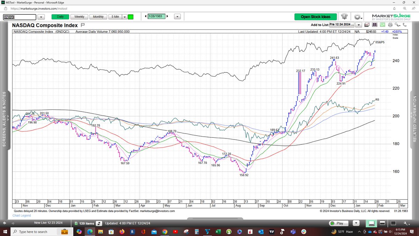Open Google Chrome from the taskbar
The width and height of the screenshot is (419, 236).
point(164,231)
